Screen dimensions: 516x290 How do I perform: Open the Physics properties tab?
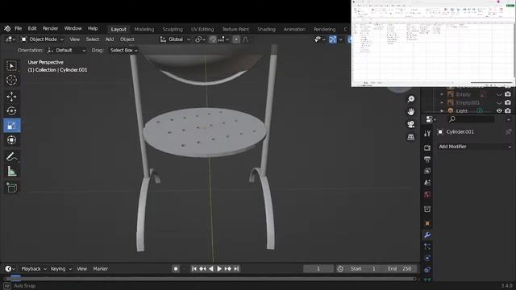coord(427,258)
